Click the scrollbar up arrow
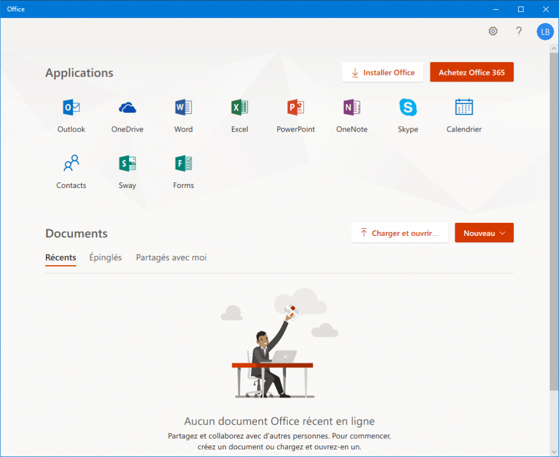Viewport: 559px width, 457px height. [x=554, y=48]
